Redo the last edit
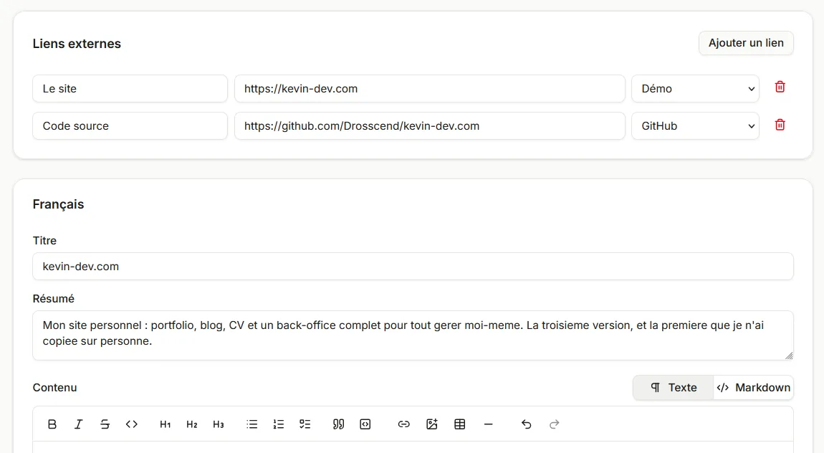This screenshot has width=824, height=453. [554, 424]
